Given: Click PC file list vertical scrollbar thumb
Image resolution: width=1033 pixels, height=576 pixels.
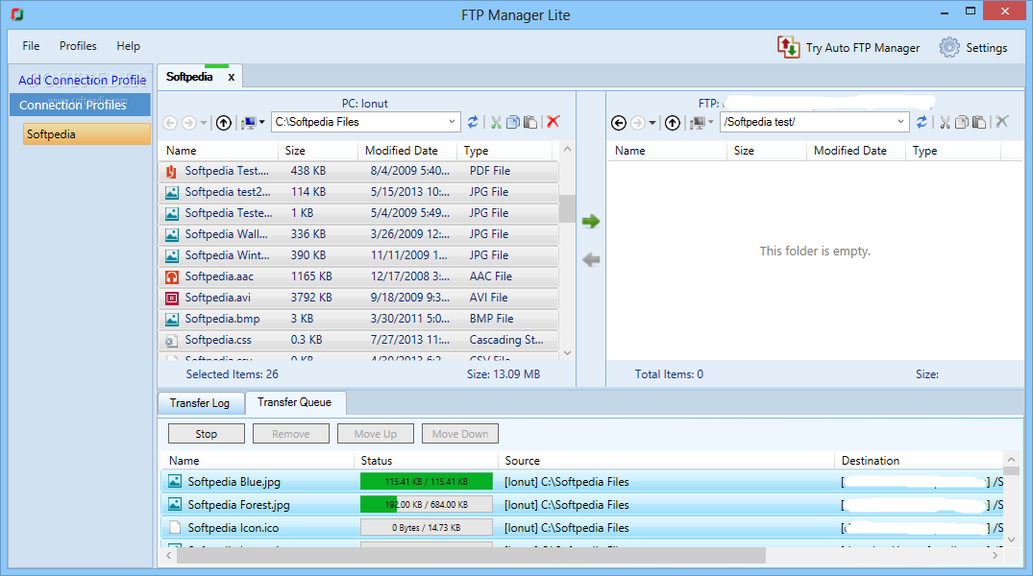Looking at the screenshot, I should [x=567, y=209].
